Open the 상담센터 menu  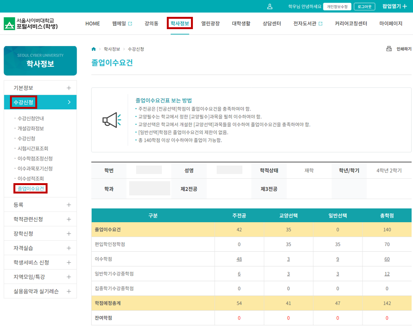pyautogui.click(x=271, y=23)
